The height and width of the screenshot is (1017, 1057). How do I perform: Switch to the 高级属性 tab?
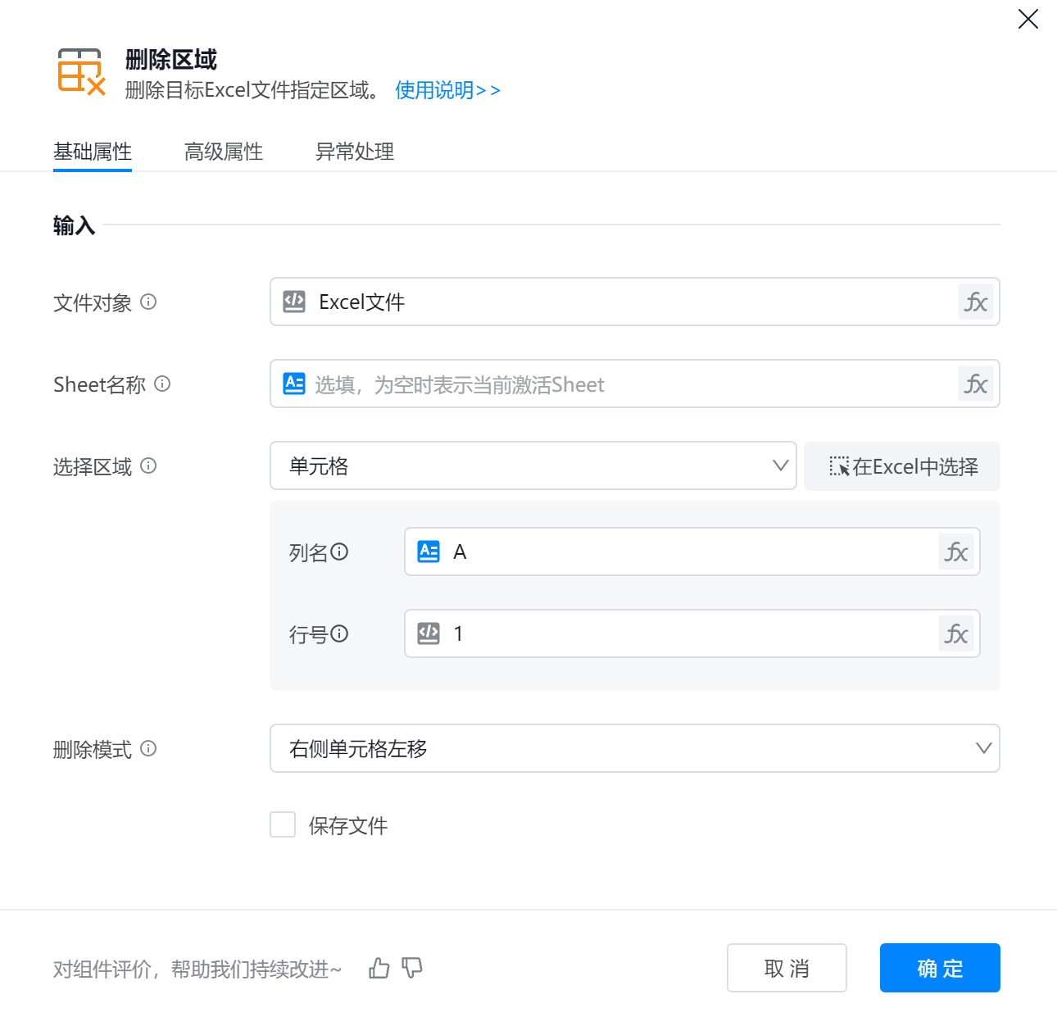pos(224,152)
